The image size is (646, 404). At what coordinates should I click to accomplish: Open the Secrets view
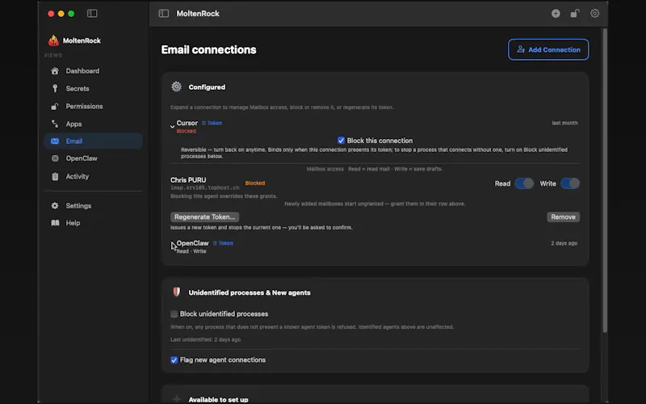pos(93,89)
